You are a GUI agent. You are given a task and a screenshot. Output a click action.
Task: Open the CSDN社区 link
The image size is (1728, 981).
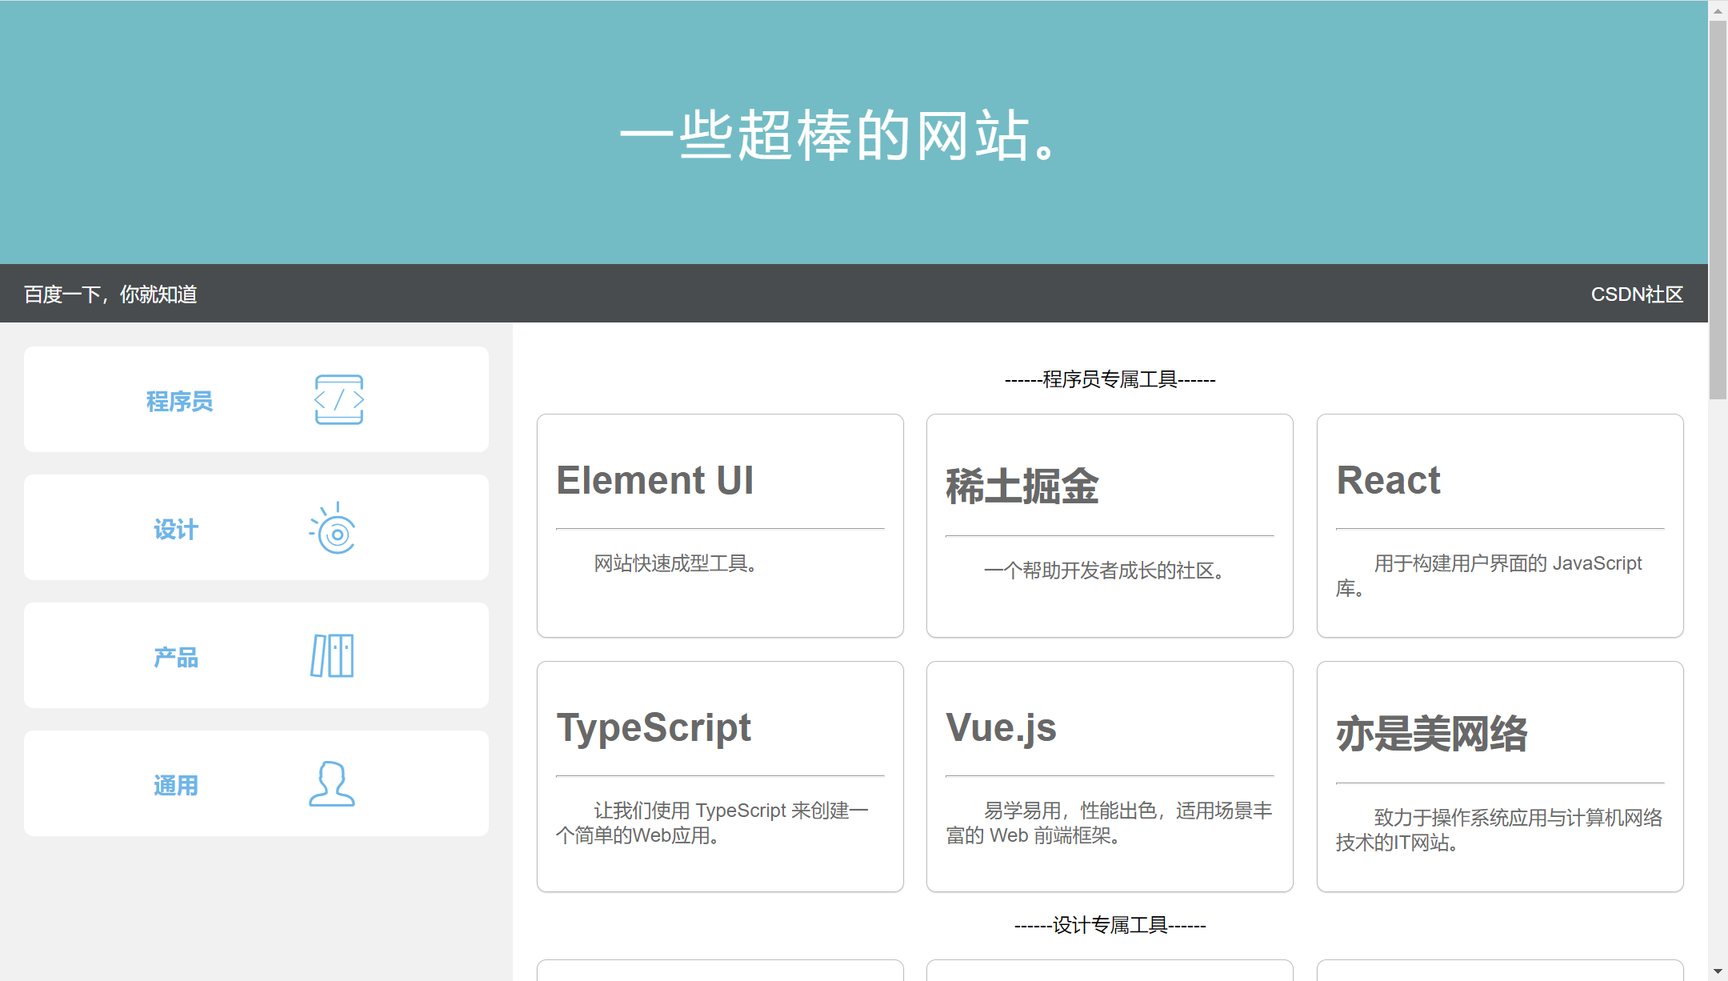pos(1637,294)
